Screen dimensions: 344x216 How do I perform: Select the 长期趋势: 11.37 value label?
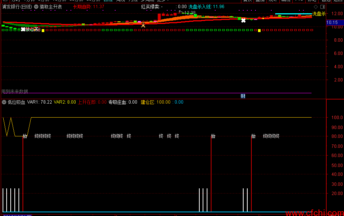pos(89,7)
